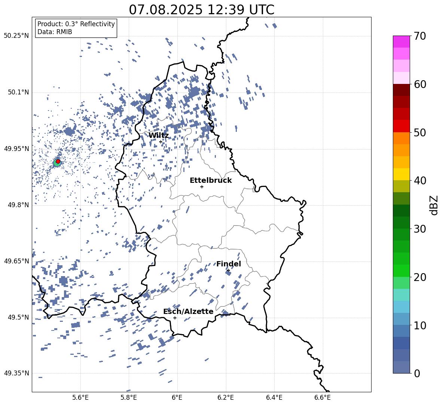Click the 6.2°E longitude label
This screenshot has height=405, width=443.
[x=226, y=398]
